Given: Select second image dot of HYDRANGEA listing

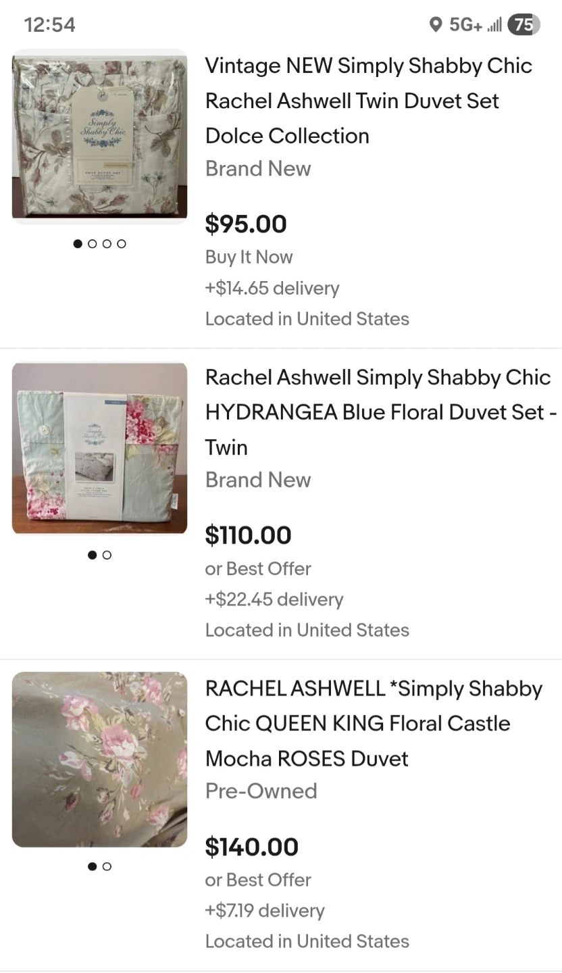Looking at the screenshot, I should pos(107,555).
